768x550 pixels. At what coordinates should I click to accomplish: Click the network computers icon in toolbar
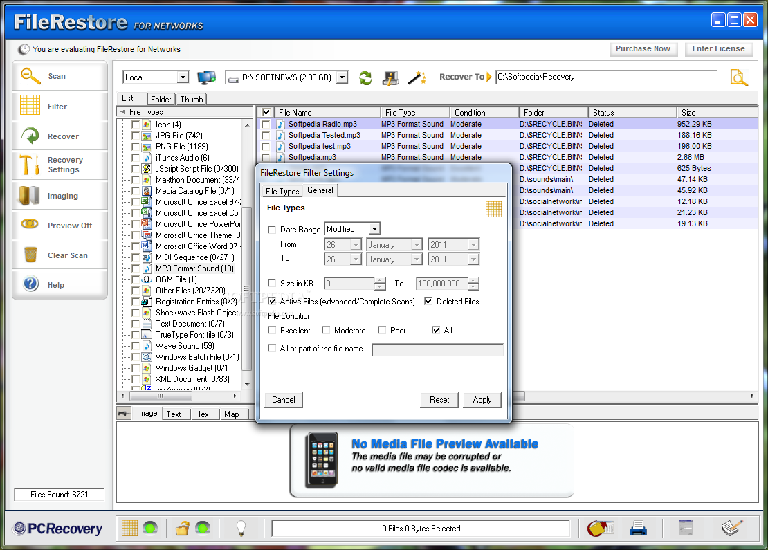pyautogui.click(x=206, y=77)
